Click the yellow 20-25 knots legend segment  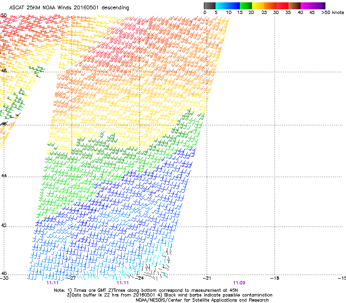click(258, 6)
